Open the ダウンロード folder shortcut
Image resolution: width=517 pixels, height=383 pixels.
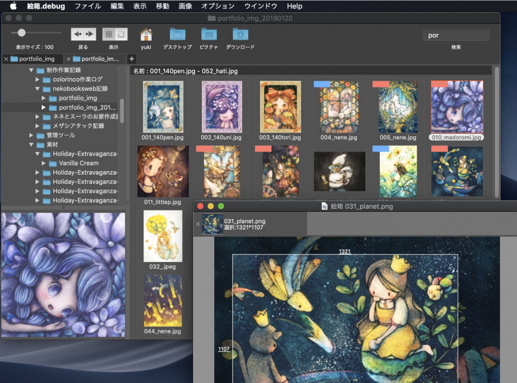pos(240,34)
